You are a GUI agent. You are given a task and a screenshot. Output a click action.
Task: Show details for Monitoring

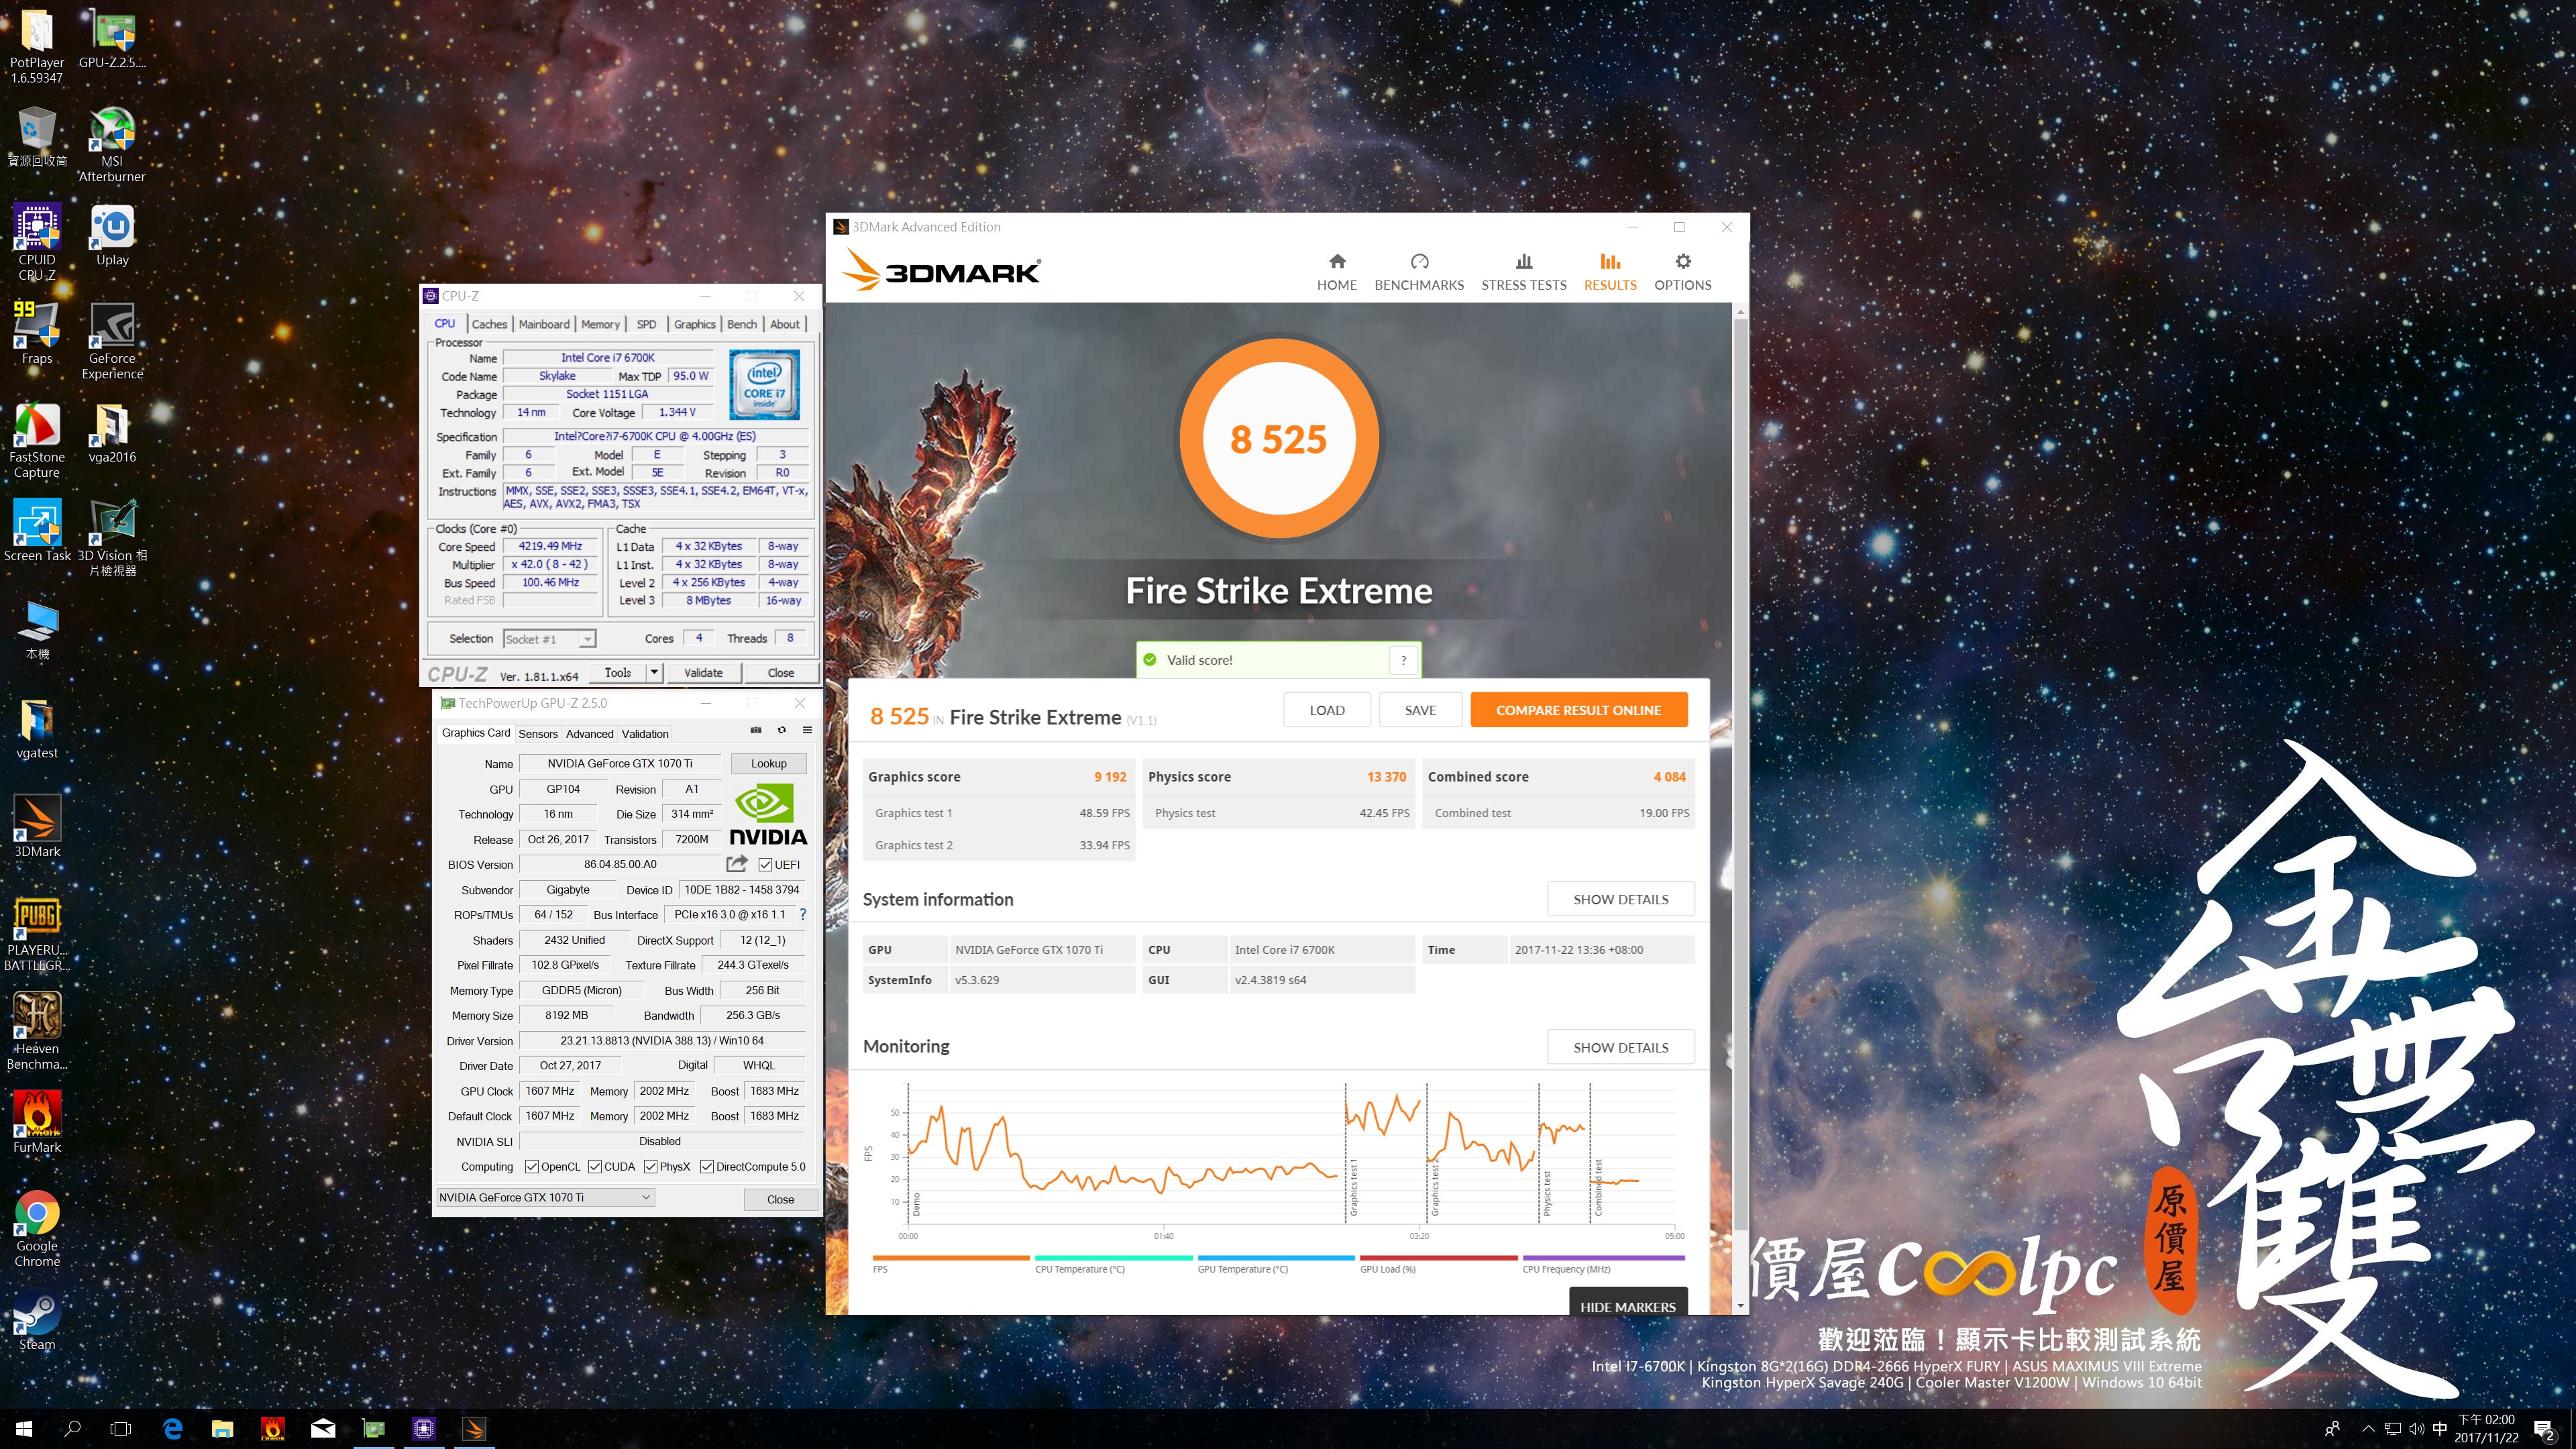[x=1620, y=1047]
